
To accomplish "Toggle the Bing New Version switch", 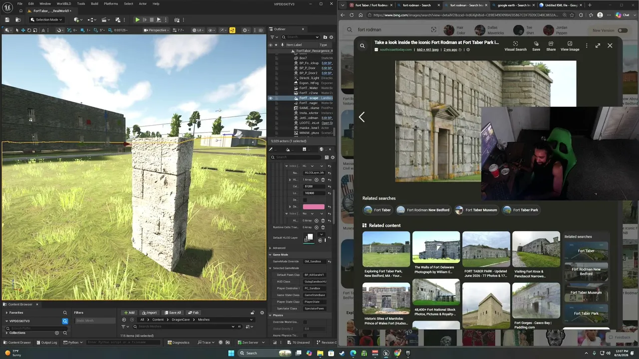I will pyautogui.click(x=623, y=30).
